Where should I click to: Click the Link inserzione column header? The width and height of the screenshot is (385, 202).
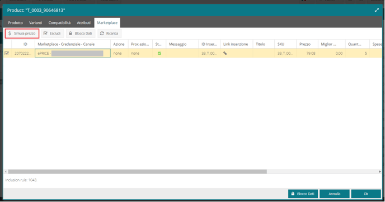pos(237,44)
